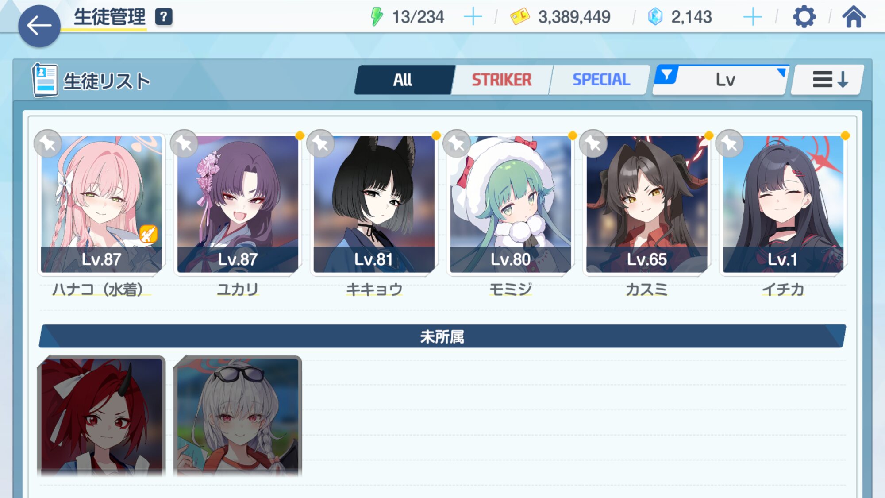Image resolution: width=885 pixels, height=498 pixels.
Task: Toggle pin on ユカリ card
Action: 184,143
